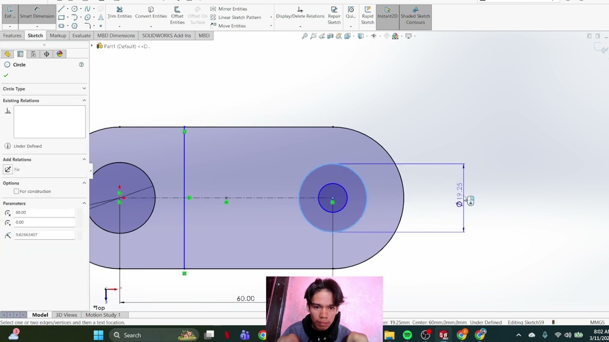Click Repair Sketch tool
This screenshot has height=342, width=609.
(334, 15)
